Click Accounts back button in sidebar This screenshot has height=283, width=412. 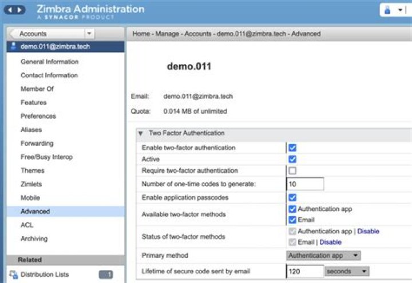[x=47, y=34]
